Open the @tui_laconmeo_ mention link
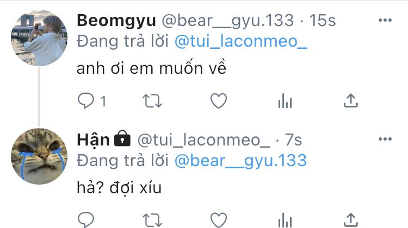 [240, 41]
